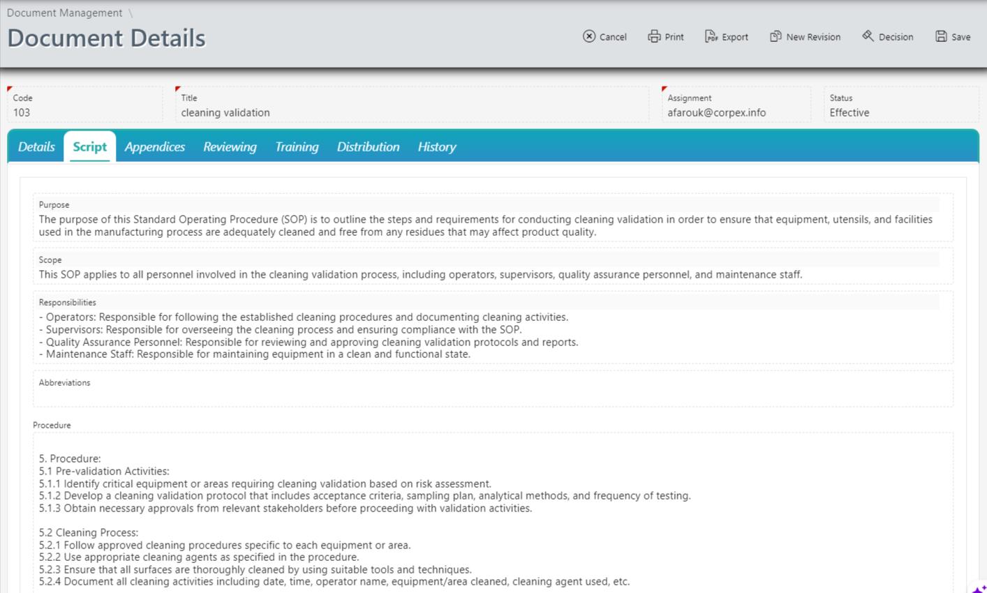Click the Decision gavel icon
Viewport: 987px width, 593px height.
coord(868,36)
